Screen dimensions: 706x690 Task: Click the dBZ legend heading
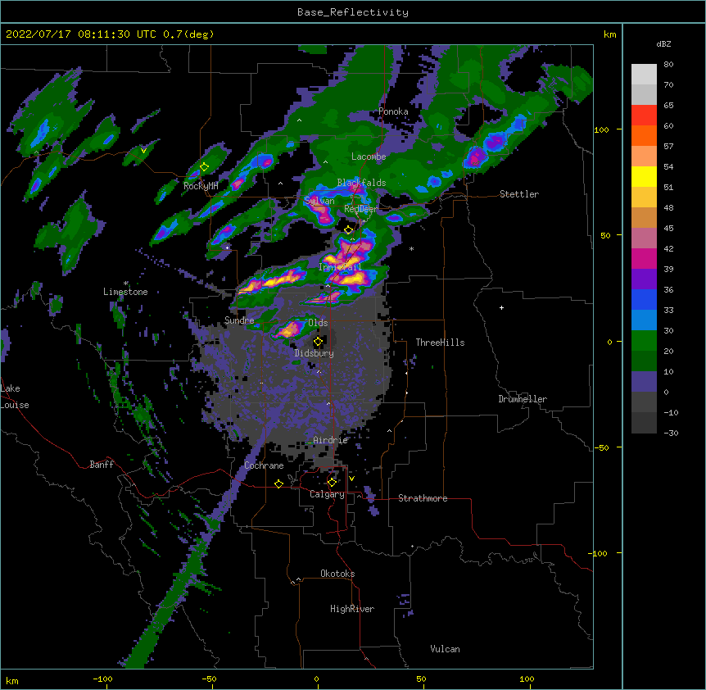click(x=663, y=43)
